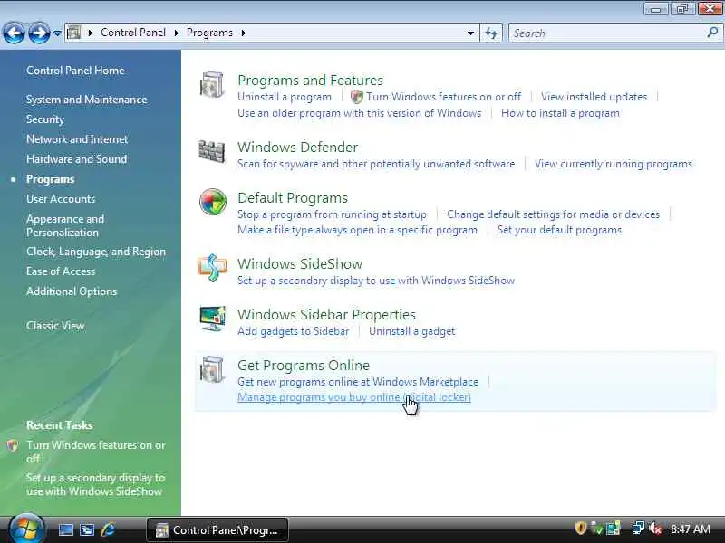Click Uninstall a program link

[x=285, y=97]
